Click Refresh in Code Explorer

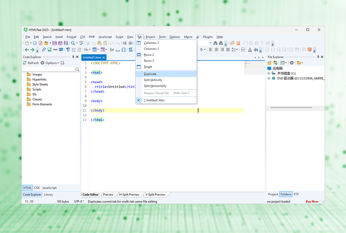pyautogui.click(x=31, y=63)
